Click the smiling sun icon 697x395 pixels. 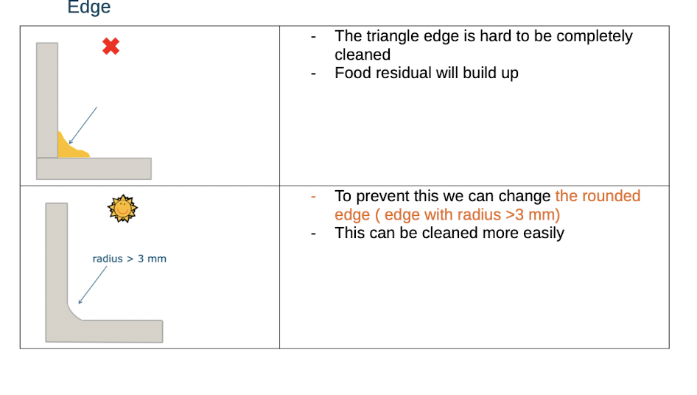(x=122, y=208)
